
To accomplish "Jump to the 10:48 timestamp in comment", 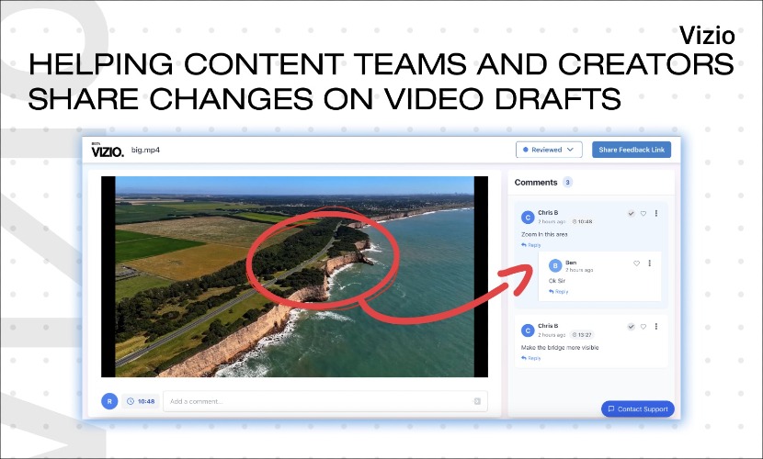I will (582, 221).
